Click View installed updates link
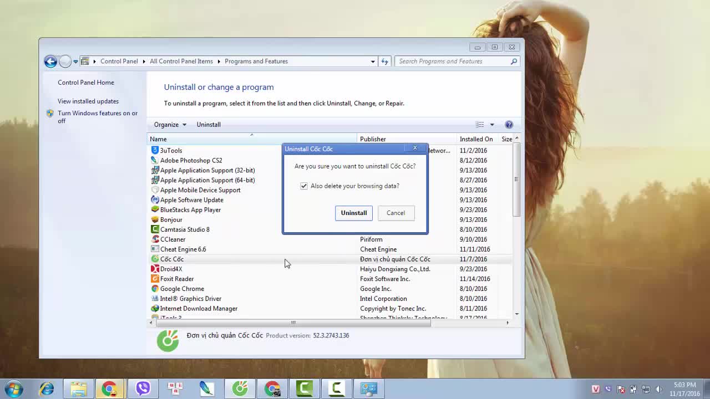Image resolution: width=710 pixels, height=399 pixels. (x=88, y=101)
